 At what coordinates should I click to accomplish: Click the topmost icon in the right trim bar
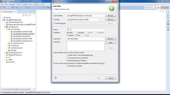point(168,13)
